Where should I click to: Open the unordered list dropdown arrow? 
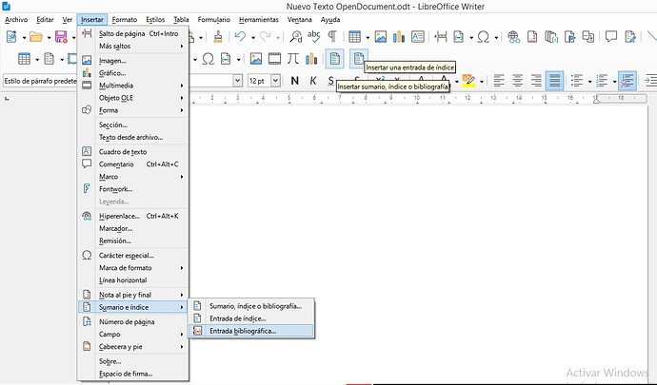click(x=589, y=81)
